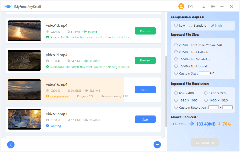The width and height of the screenshot is (240, 152).
Task: Click the blue Waiting clock icon
Action: (47, 126)
